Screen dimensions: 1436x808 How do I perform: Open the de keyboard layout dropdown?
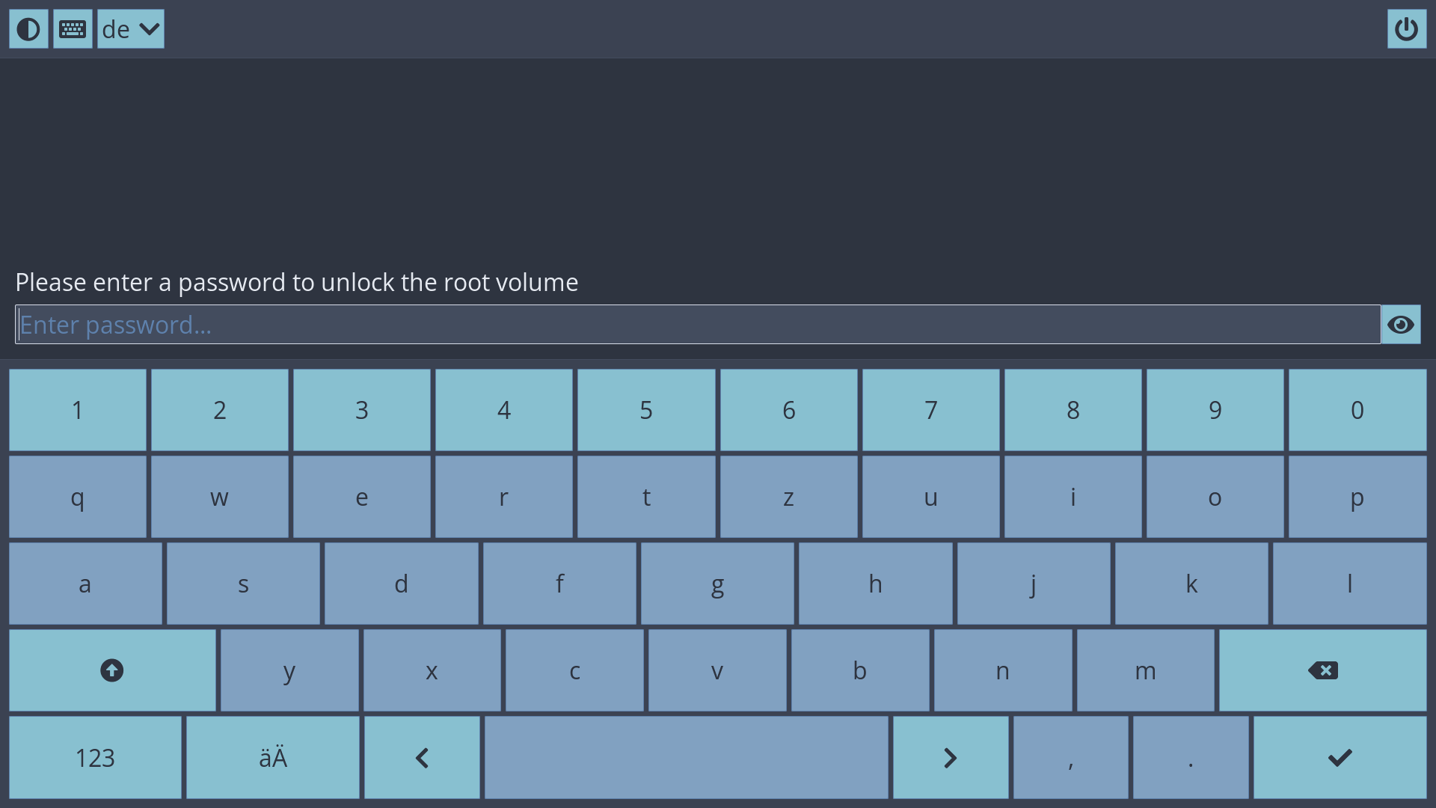point(131,29)
